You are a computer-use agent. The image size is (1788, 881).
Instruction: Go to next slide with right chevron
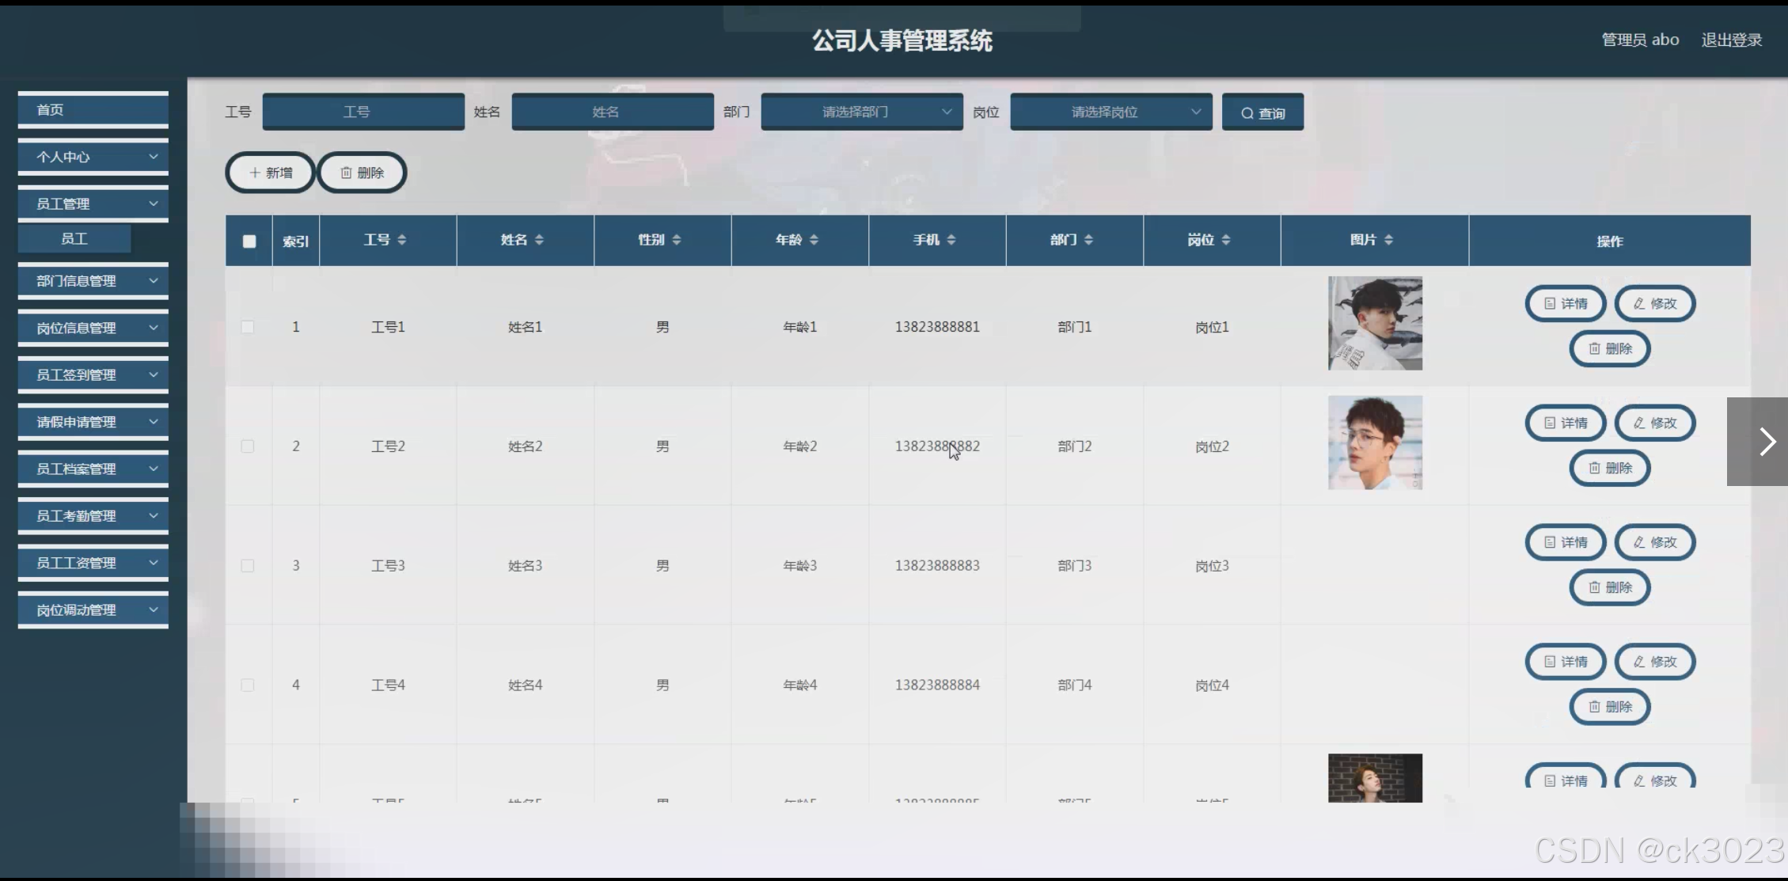pos(1766,442)
